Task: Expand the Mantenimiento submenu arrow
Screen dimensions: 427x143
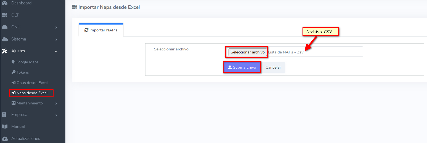Action: pos(56,104)
